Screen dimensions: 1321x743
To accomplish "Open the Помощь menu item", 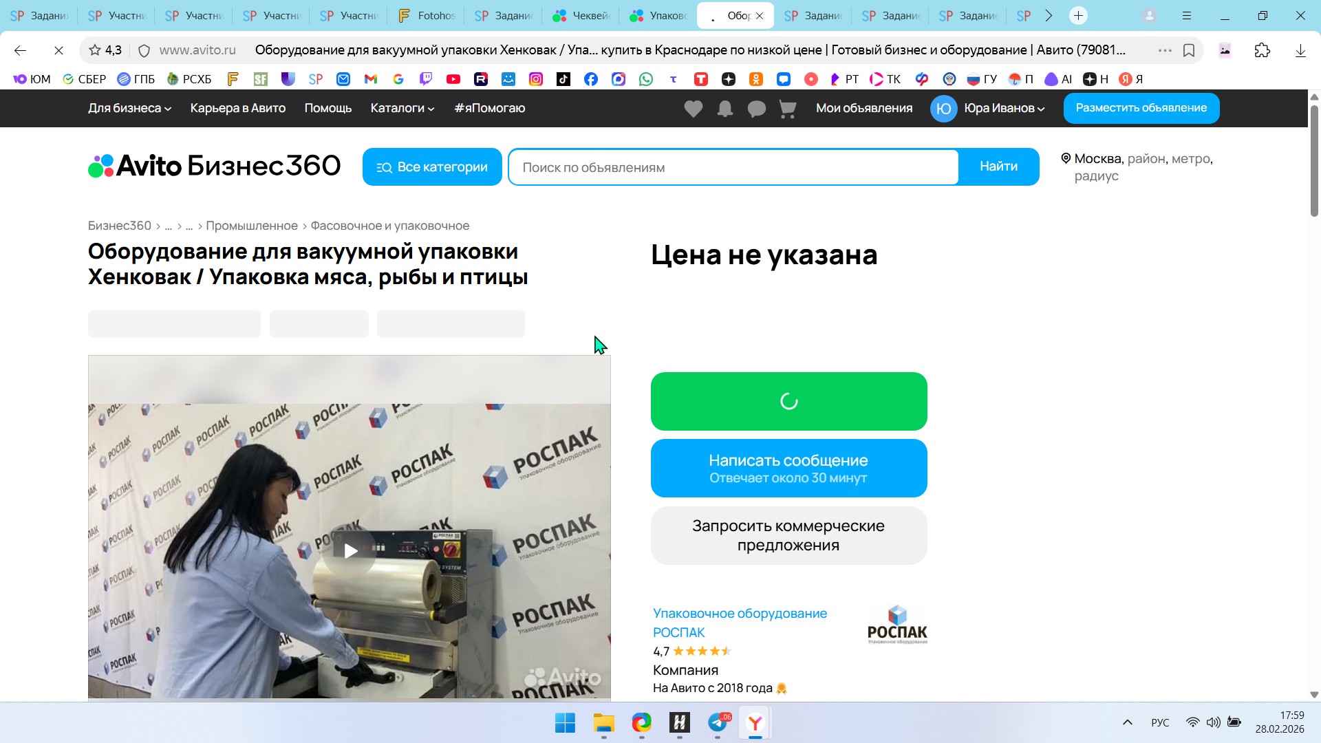I will [327, 108].
